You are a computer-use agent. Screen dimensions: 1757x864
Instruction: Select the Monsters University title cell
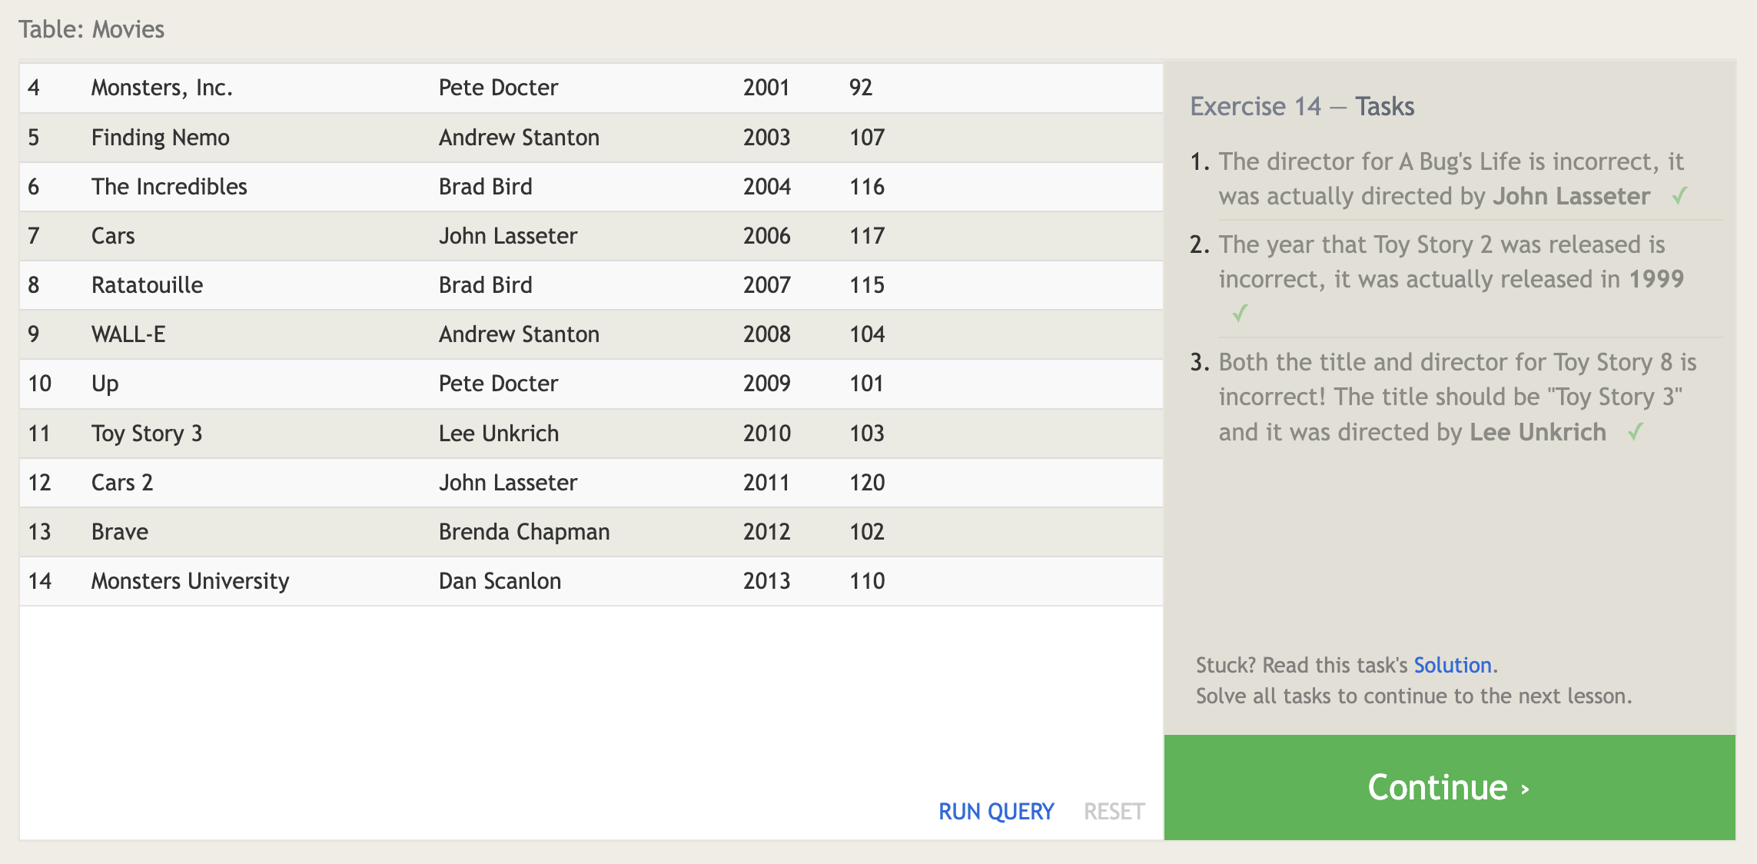point(190,581)
